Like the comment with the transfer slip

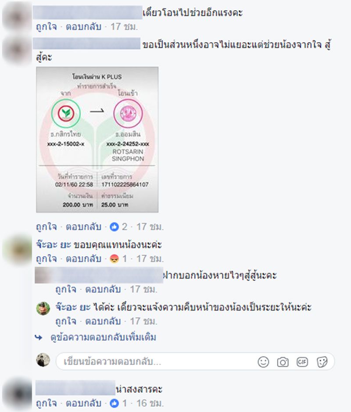[46, 227]
